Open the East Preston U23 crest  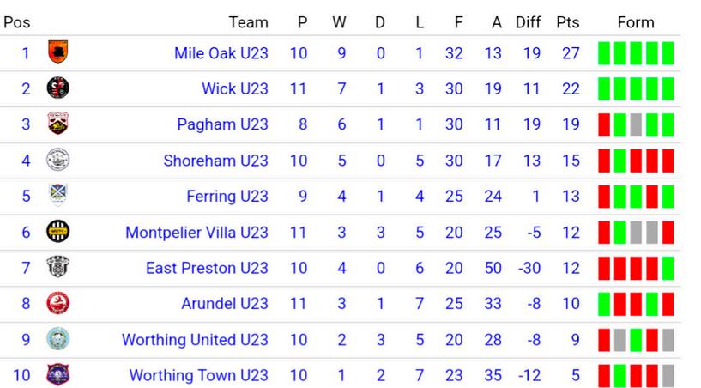57,267
